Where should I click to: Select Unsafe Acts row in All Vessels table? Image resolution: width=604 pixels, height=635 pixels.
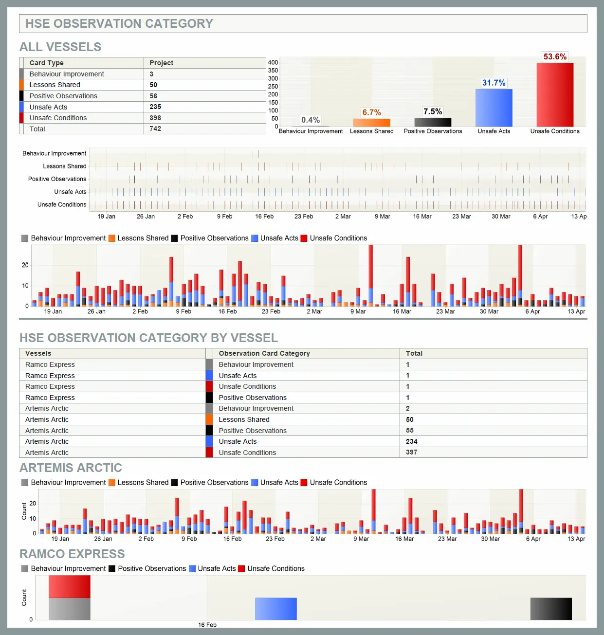pos(143,107)
